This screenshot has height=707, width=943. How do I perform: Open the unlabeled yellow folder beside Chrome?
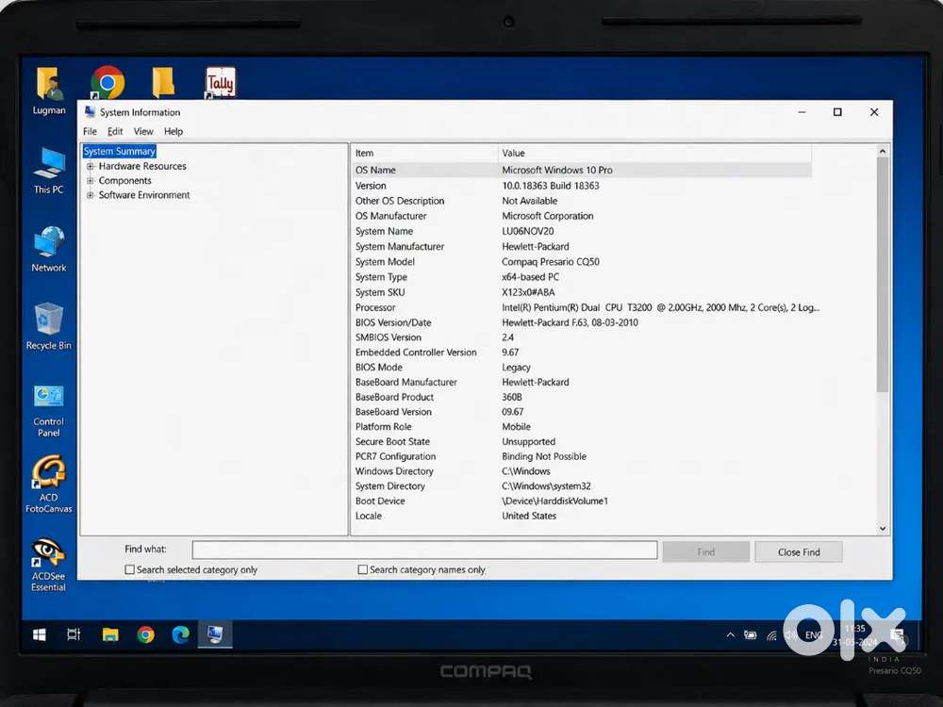click(x=163, y=82)
